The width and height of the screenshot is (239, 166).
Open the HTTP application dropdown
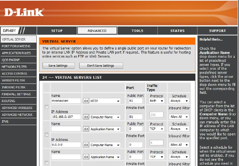coord(105,101)
